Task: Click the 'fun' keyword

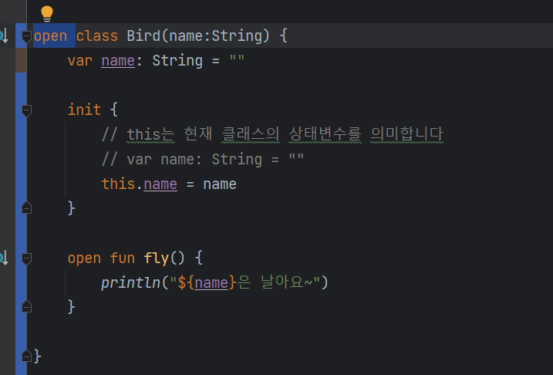Action: pyautogui.click(x=123, y=258)
